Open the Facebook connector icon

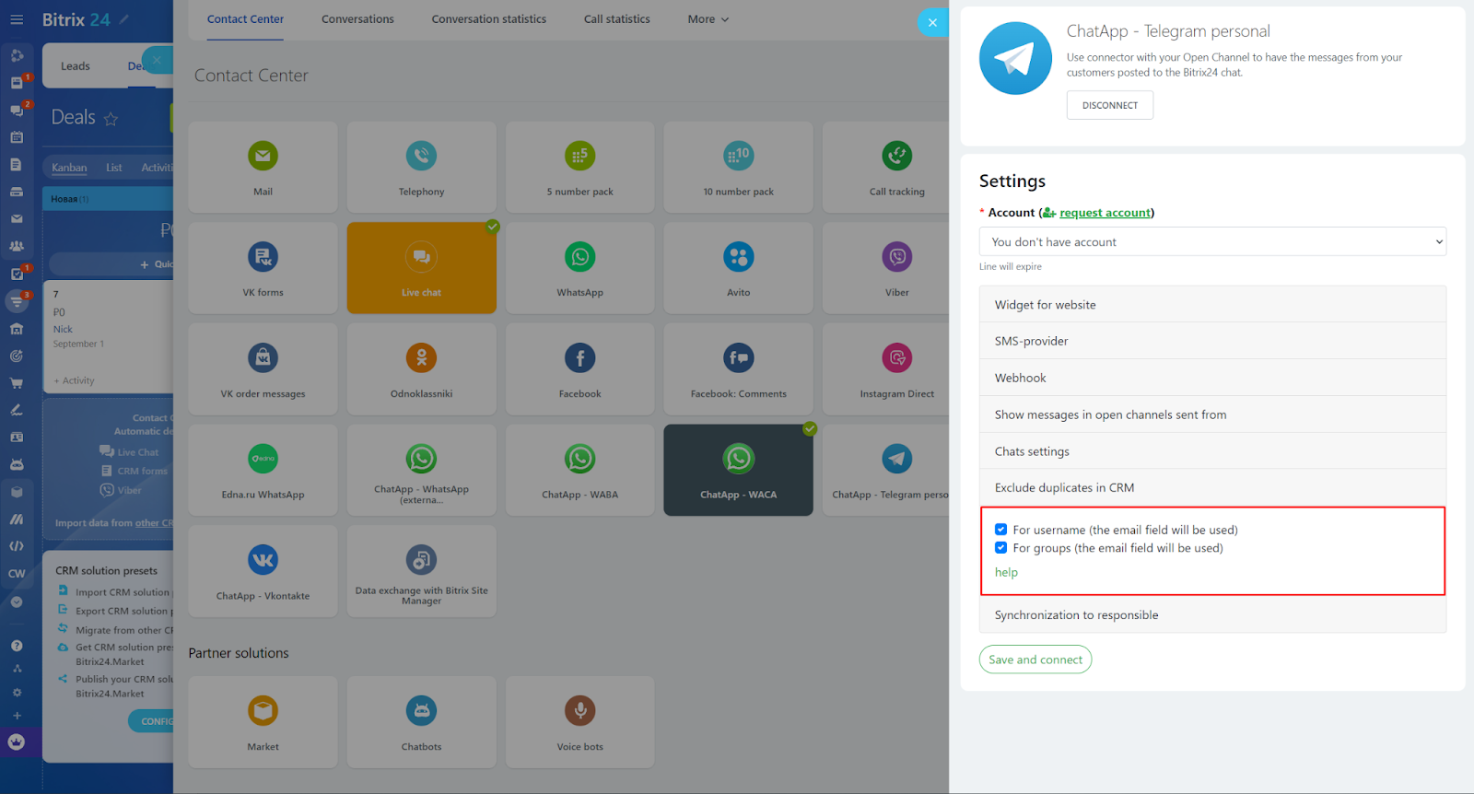(579, 357)
